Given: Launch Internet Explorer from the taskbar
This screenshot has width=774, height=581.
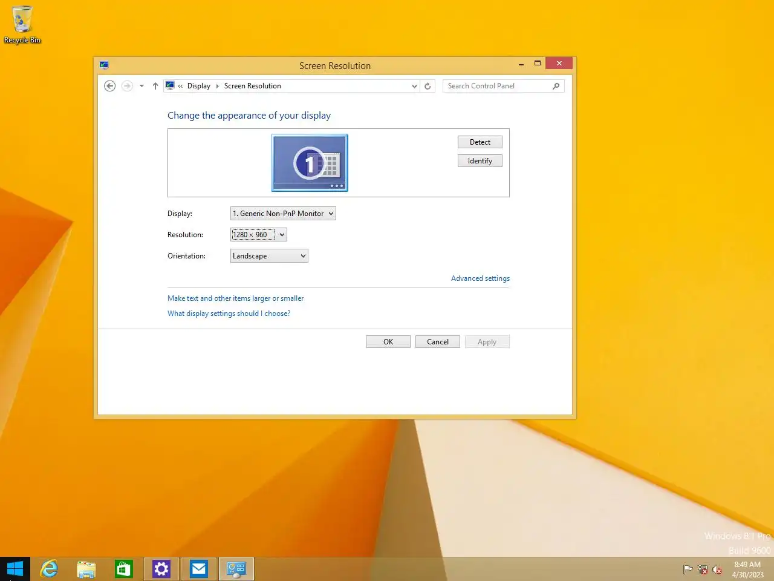Looking at the screenshot, I should (49, 569).
